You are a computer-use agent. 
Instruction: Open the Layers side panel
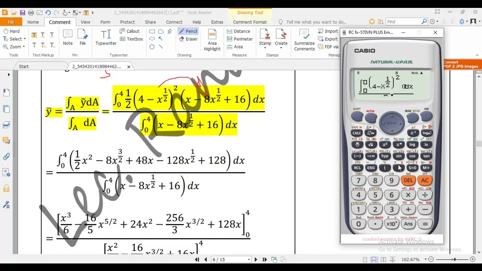pyautogui.click(x=6, y=125)
